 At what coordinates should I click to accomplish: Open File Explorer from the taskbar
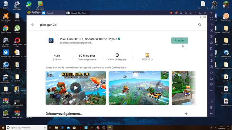pos(57,127)
